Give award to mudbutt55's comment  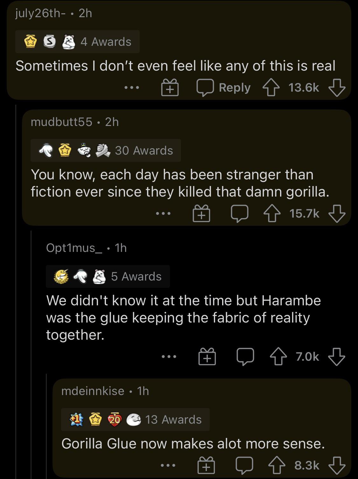click(202, 214)
